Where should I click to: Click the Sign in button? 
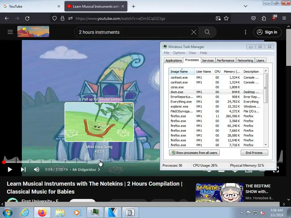click(x=267, y=32)
